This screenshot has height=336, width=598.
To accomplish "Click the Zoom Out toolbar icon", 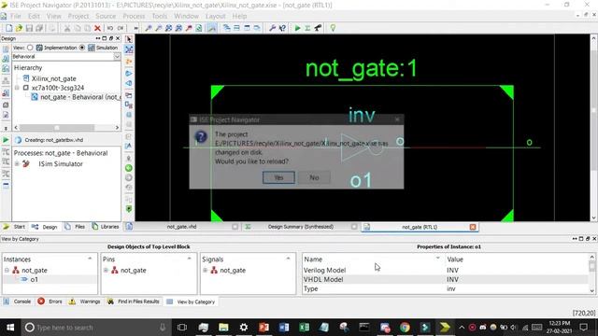I will [158, 28].
